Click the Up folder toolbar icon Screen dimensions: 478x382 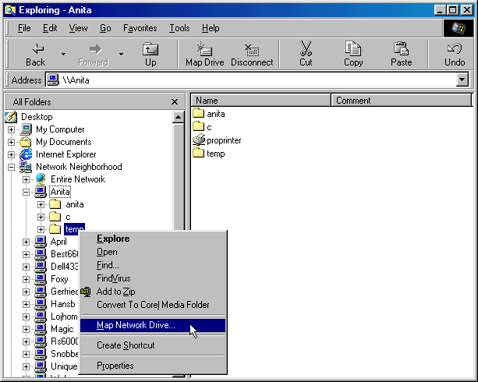pyautogui.click(x=150, y=49)
